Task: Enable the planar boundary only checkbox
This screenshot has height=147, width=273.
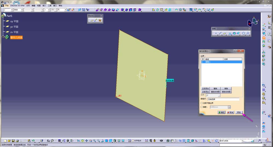Action: pos(202,103)
